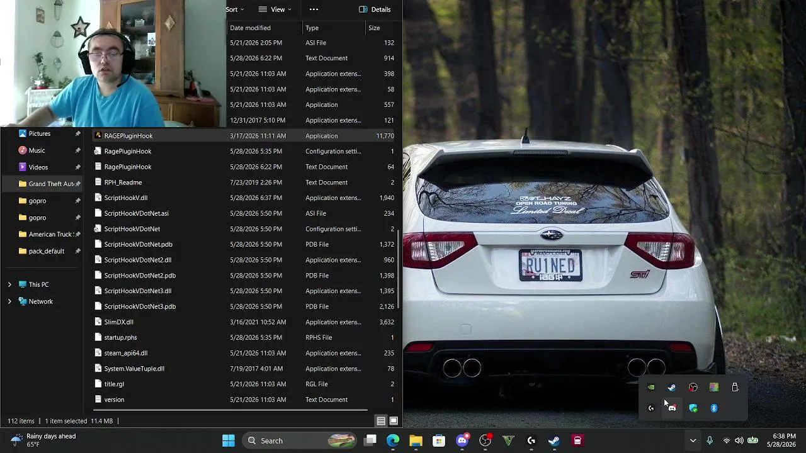Toggle the Details pane button
The width and height of the screenshot is (806, 453).
coord(375,9)
